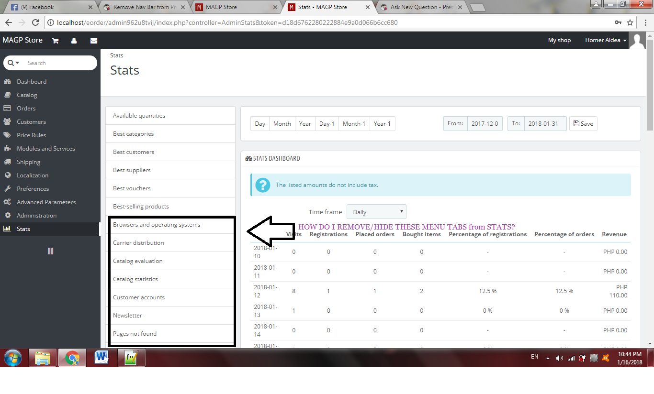Open File Explorer from the taskbar

[43, 358]
